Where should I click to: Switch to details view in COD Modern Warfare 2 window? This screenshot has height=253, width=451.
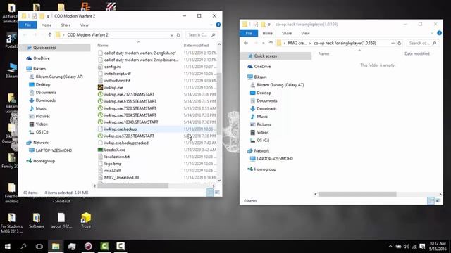pos(210,193)
